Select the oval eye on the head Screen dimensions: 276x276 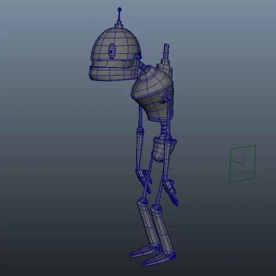(112, 51)
